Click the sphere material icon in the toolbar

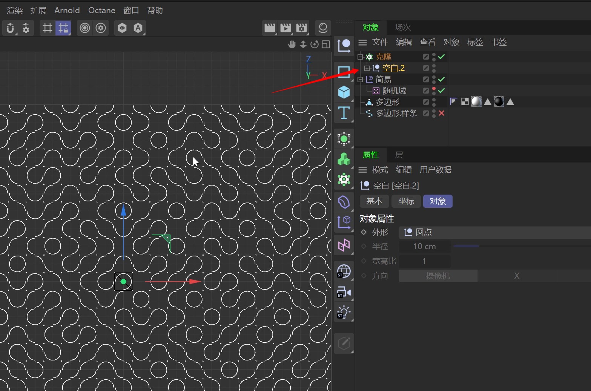(323, 28)
